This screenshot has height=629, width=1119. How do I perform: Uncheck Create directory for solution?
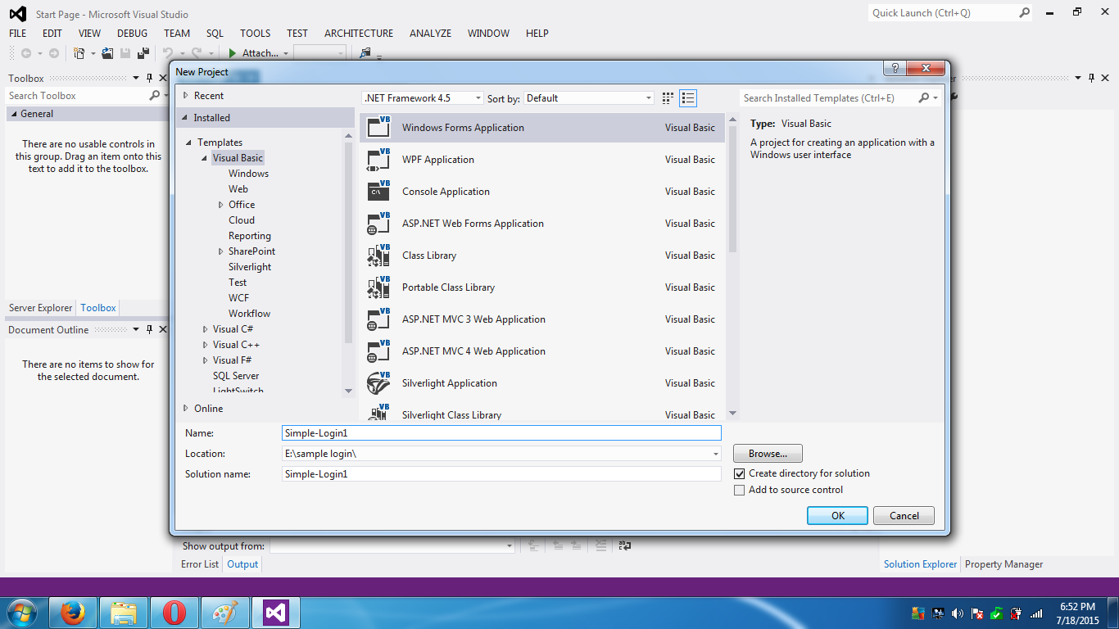coord(740,473)
